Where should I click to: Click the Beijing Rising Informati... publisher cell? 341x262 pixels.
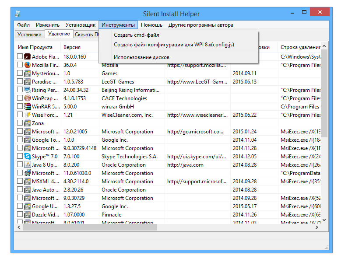pyautogui.click(x=132, y=90)
